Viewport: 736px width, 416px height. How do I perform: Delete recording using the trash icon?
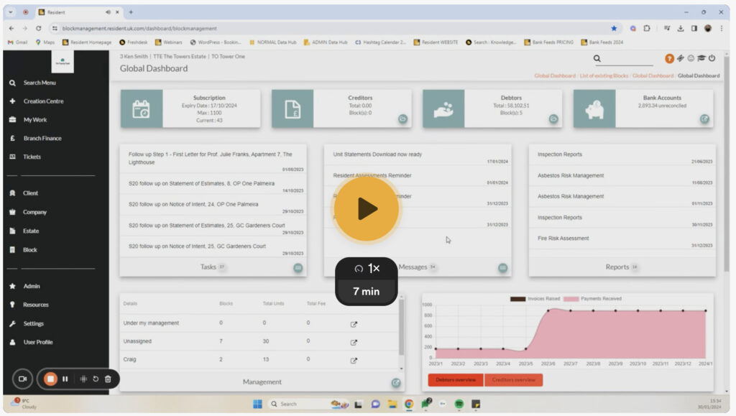click(x=108, y=379)
